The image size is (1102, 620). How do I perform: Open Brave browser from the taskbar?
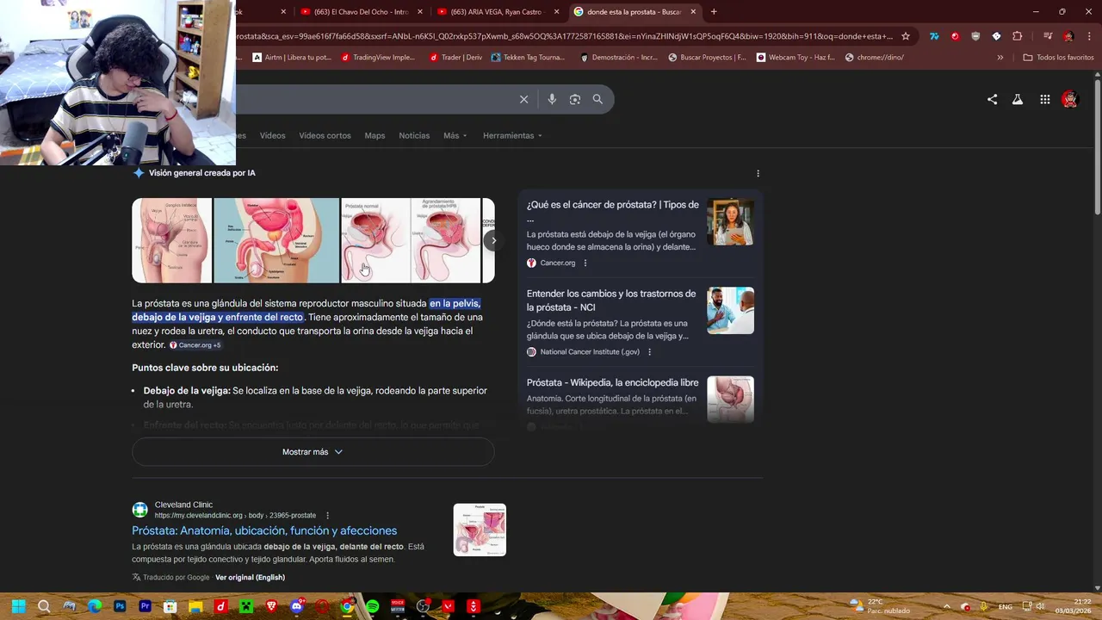271,606
